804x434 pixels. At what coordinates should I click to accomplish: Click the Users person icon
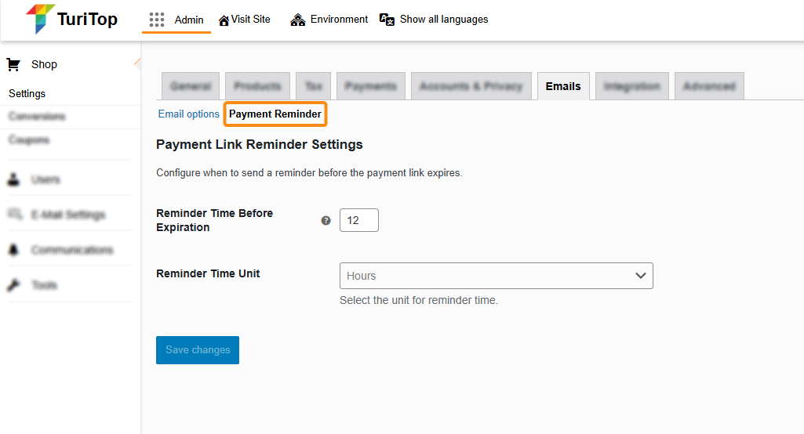point(13,179)
